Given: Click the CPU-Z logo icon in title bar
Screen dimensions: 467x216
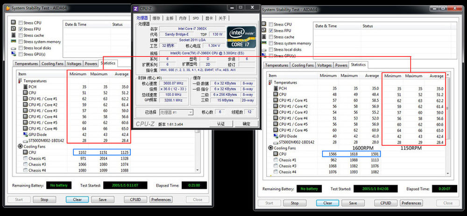Looking at the screenshot, I should click(136, 8).
